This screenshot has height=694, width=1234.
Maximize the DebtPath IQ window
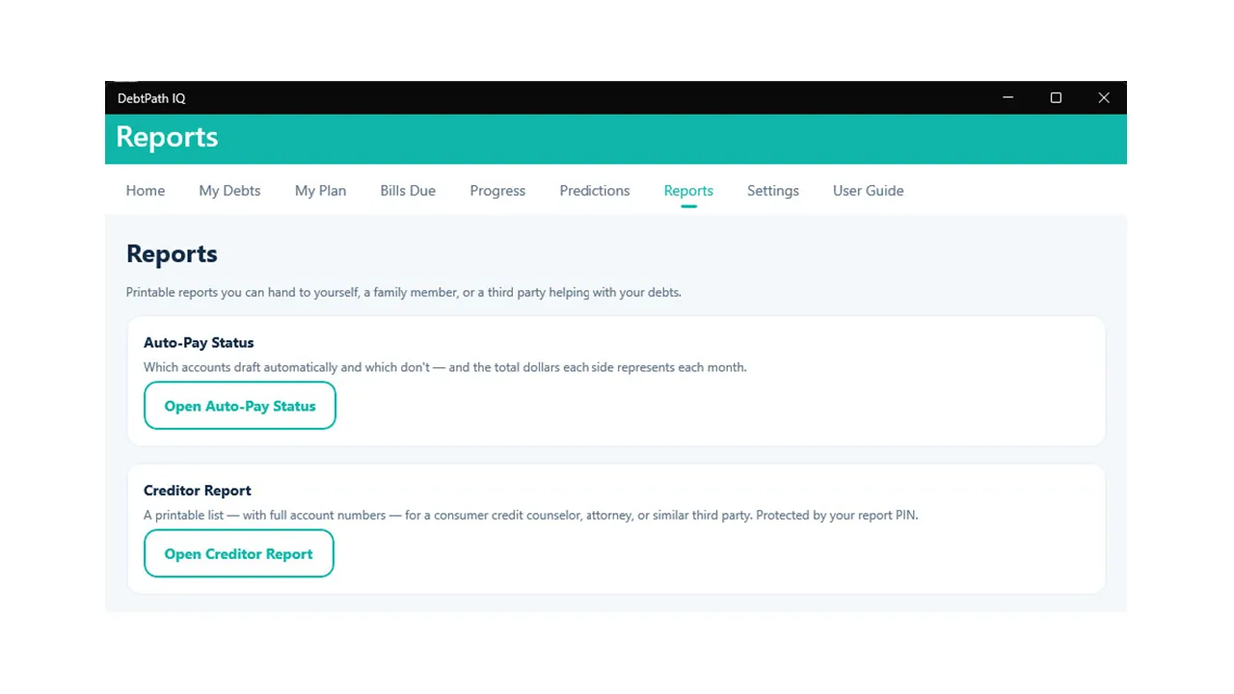(x=1056, y=97)
